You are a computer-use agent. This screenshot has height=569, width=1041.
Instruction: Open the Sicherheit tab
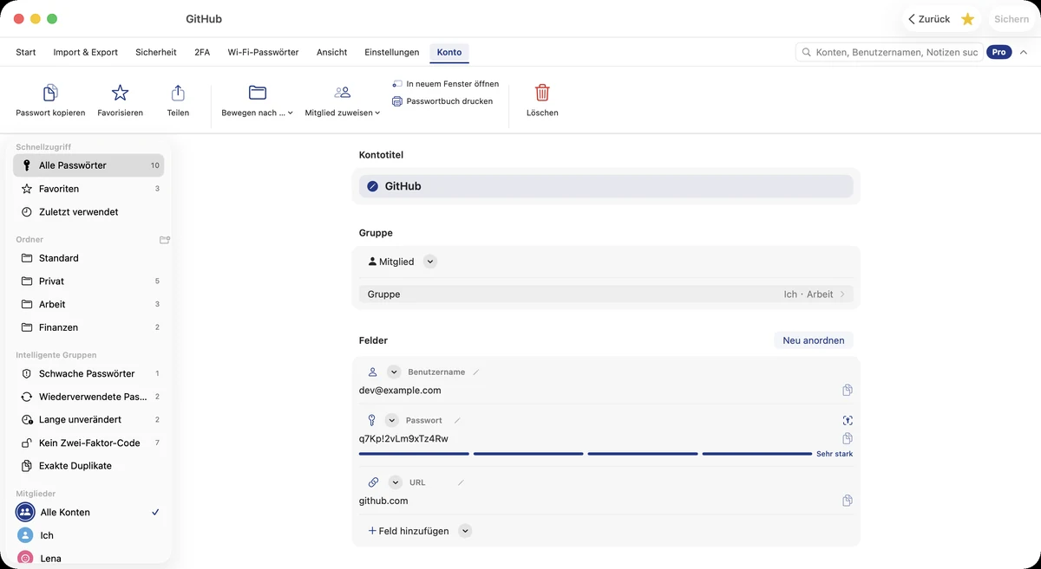[x=156, y=52]
